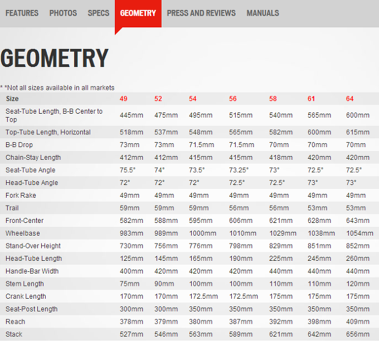Image resolution: width=379 pixels, height=341 pixels.
Task: Click the Crank Length row label
Action: point(26,296)
